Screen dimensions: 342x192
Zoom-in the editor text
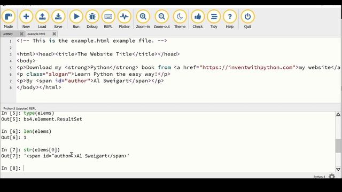point(143,19)
